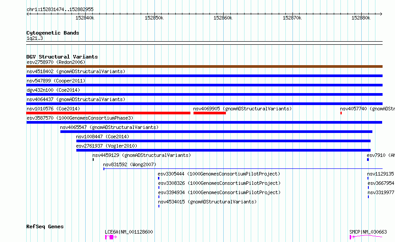Select nsv3319977 variant label
The image size is (395, 242).
coord(381,192)
